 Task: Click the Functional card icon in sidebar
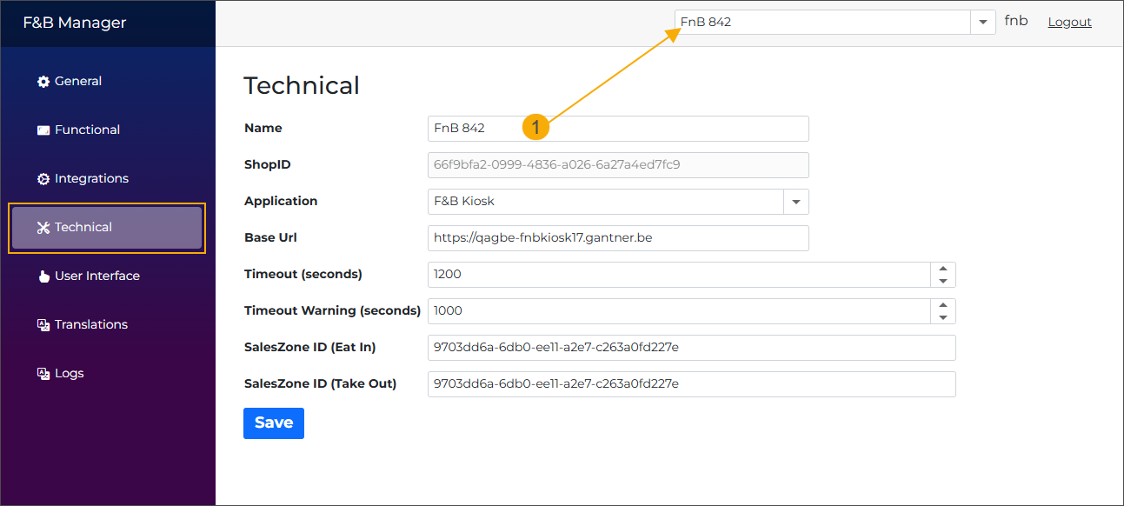43,130
